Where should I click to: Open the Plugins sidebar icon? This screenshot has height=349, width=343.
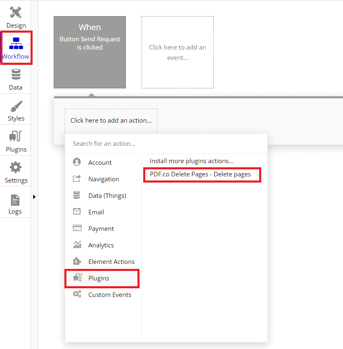click(16, 137)
